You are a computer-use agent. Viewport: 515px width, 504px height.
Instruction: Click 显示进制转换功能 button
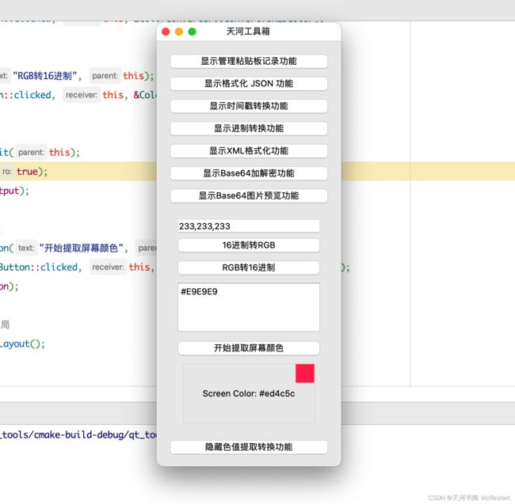coord(249,128)
